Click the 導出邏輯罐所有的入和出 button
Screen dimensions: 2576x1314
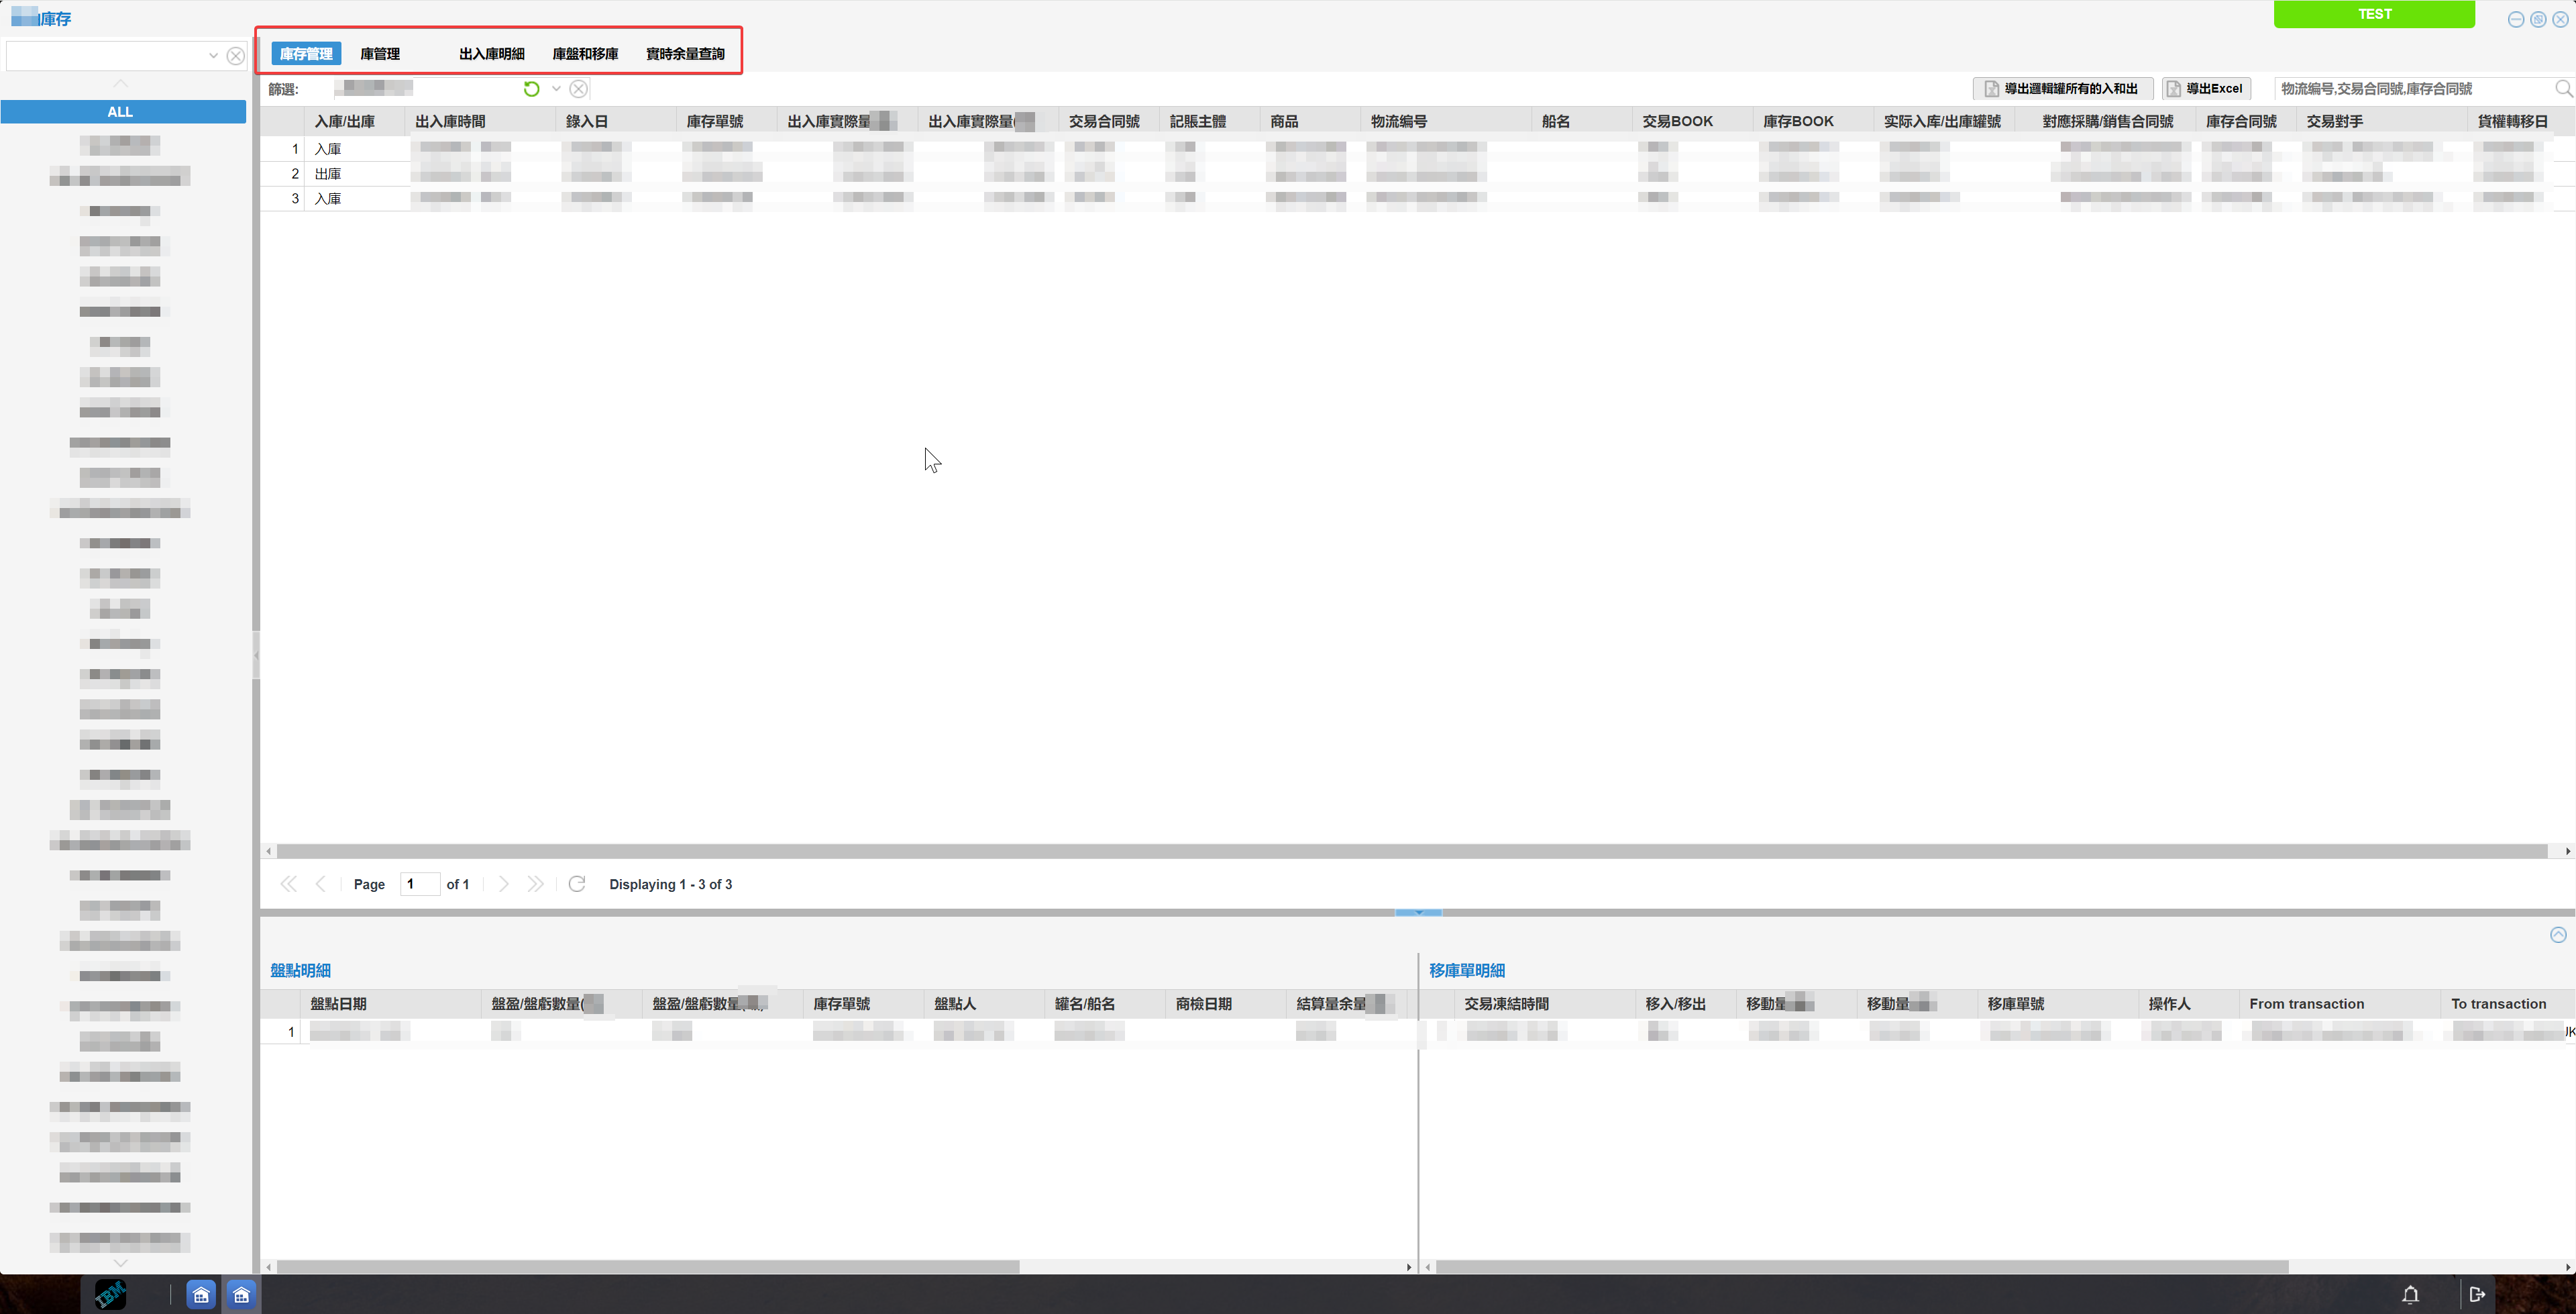[2063, 89]
